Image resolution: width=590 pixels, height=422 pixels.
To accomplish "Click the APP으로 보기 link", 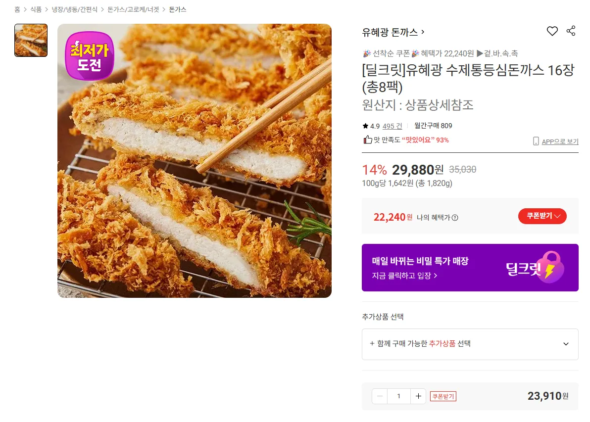I will point(560,141).
